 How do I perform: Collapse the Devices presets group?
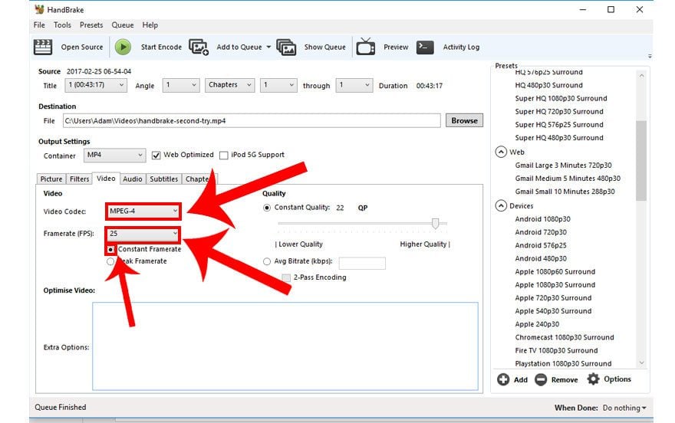pos(501,206)
